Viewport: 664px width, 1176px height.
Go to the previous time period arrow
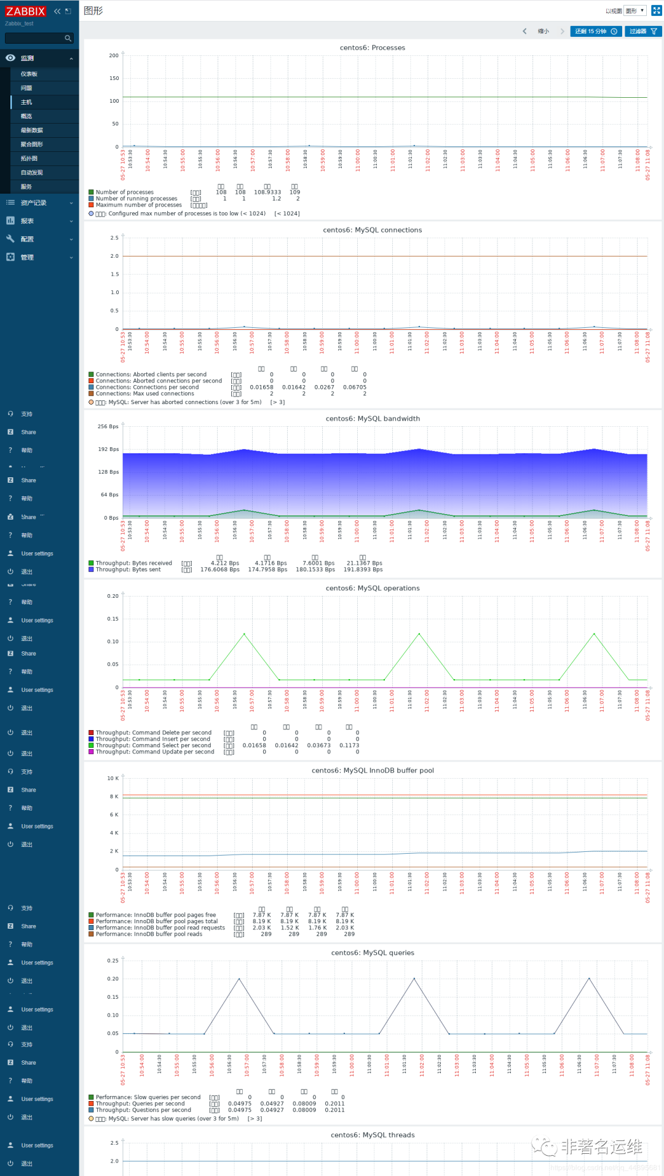click(x=524, y=31)
